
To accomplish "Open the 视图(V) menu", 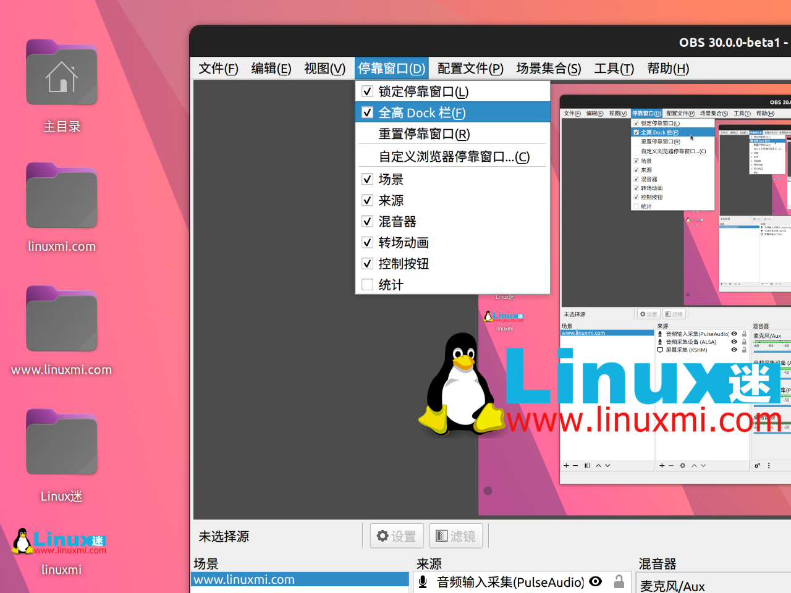I will pos(324,69).
